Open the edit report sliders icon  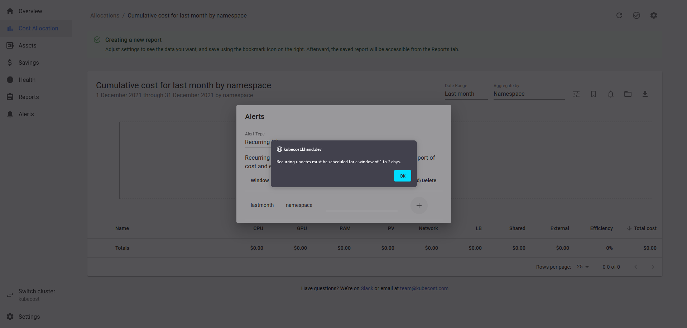[576, 94]
